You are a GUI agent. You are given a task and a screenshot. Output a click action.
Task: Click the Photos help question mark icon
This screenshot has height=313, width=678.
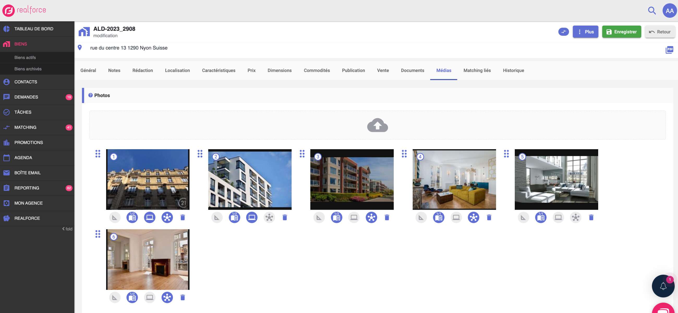[90, 95]
